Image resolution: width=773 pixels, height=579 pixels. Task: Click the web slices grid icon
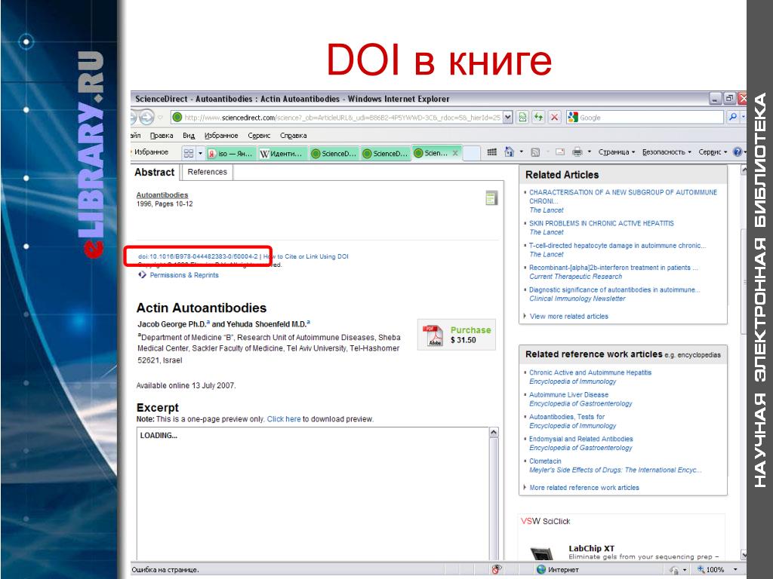pyautogui.click(x=491, y=152)
